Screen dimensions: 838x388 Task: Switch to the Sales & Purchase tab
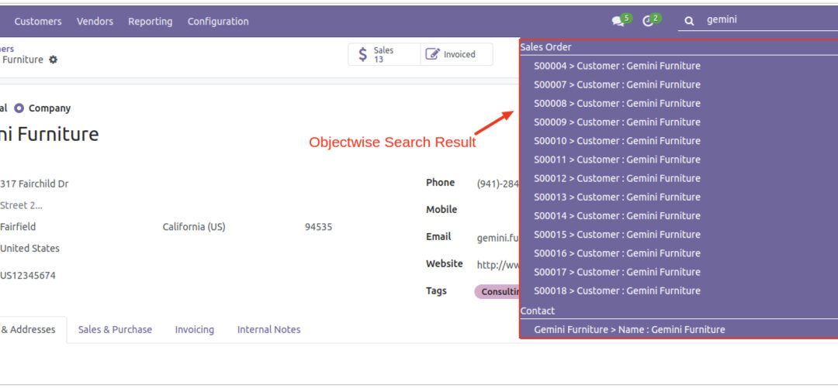tap(115, 330)
